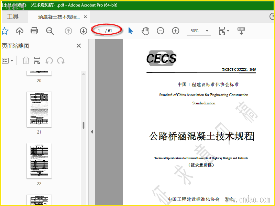Delete selected page with the trash icon
Viewport: 275px width, 206px height.
coord(26,60)
